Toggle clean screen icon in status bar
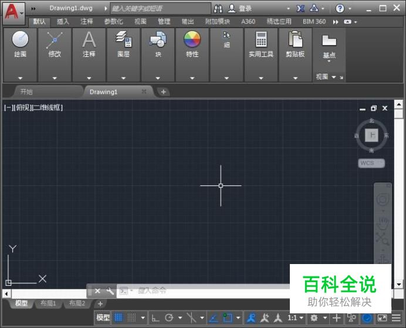 pyautogui.click(x=382, y=317)
